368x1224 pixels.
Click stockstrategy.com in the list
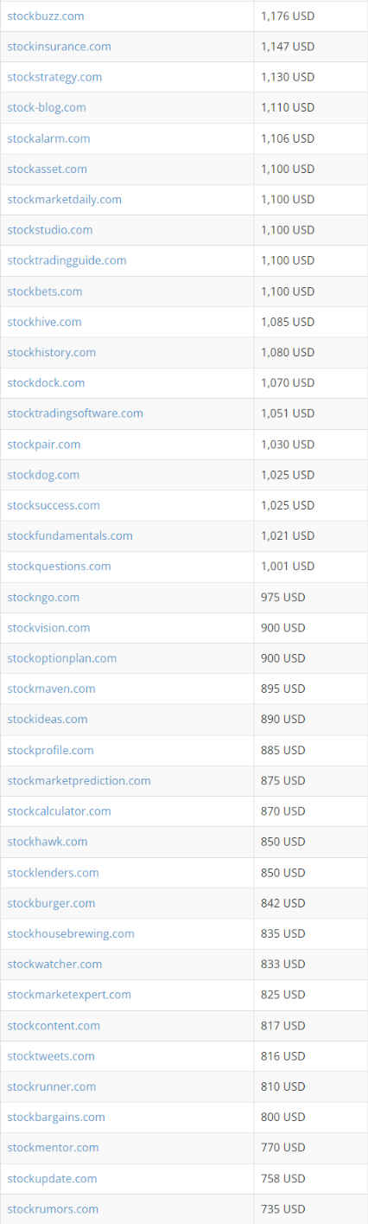click(54, 77)
